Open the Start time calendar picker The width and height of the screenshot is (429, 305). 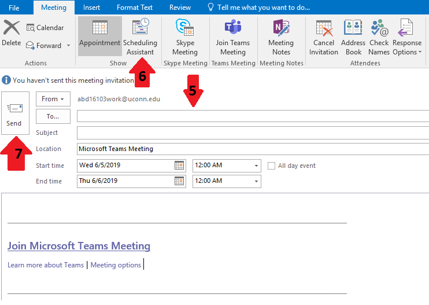coord(179,166)
